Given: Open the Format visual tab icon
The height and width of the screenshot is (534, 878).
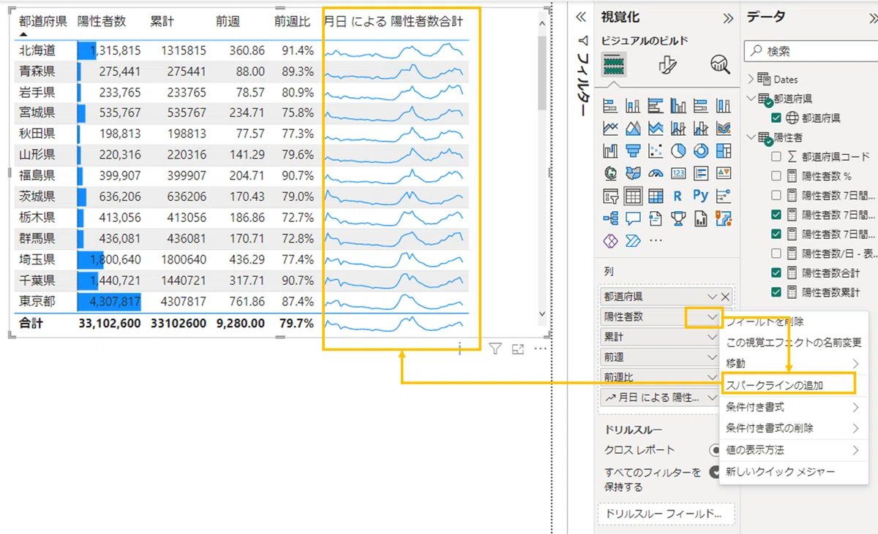Looking at the screenshot, I should [x=667, y=65].
